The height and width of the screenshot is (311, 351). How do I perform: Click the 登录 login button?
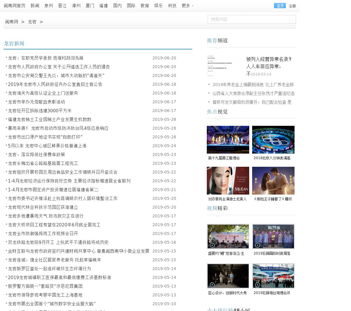[280, 6]
